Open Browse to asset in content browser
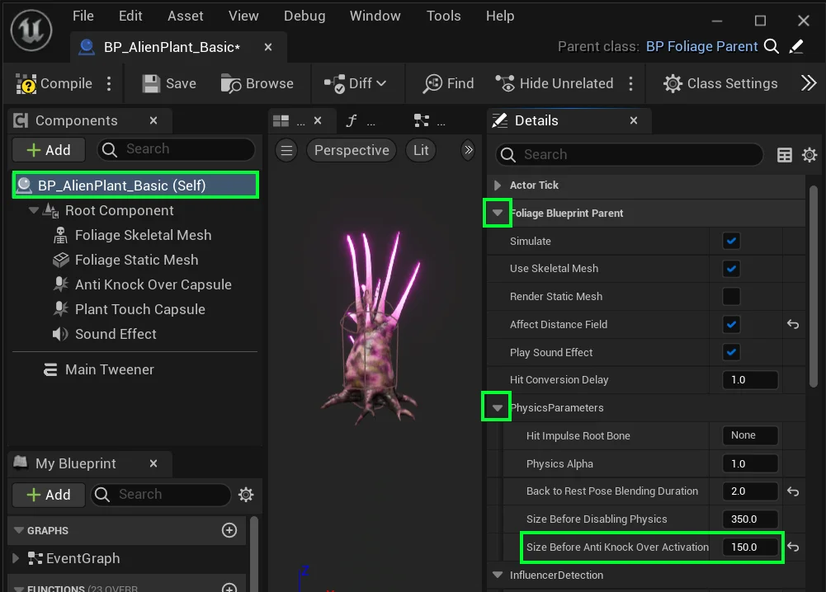 (x=231, y=83)
